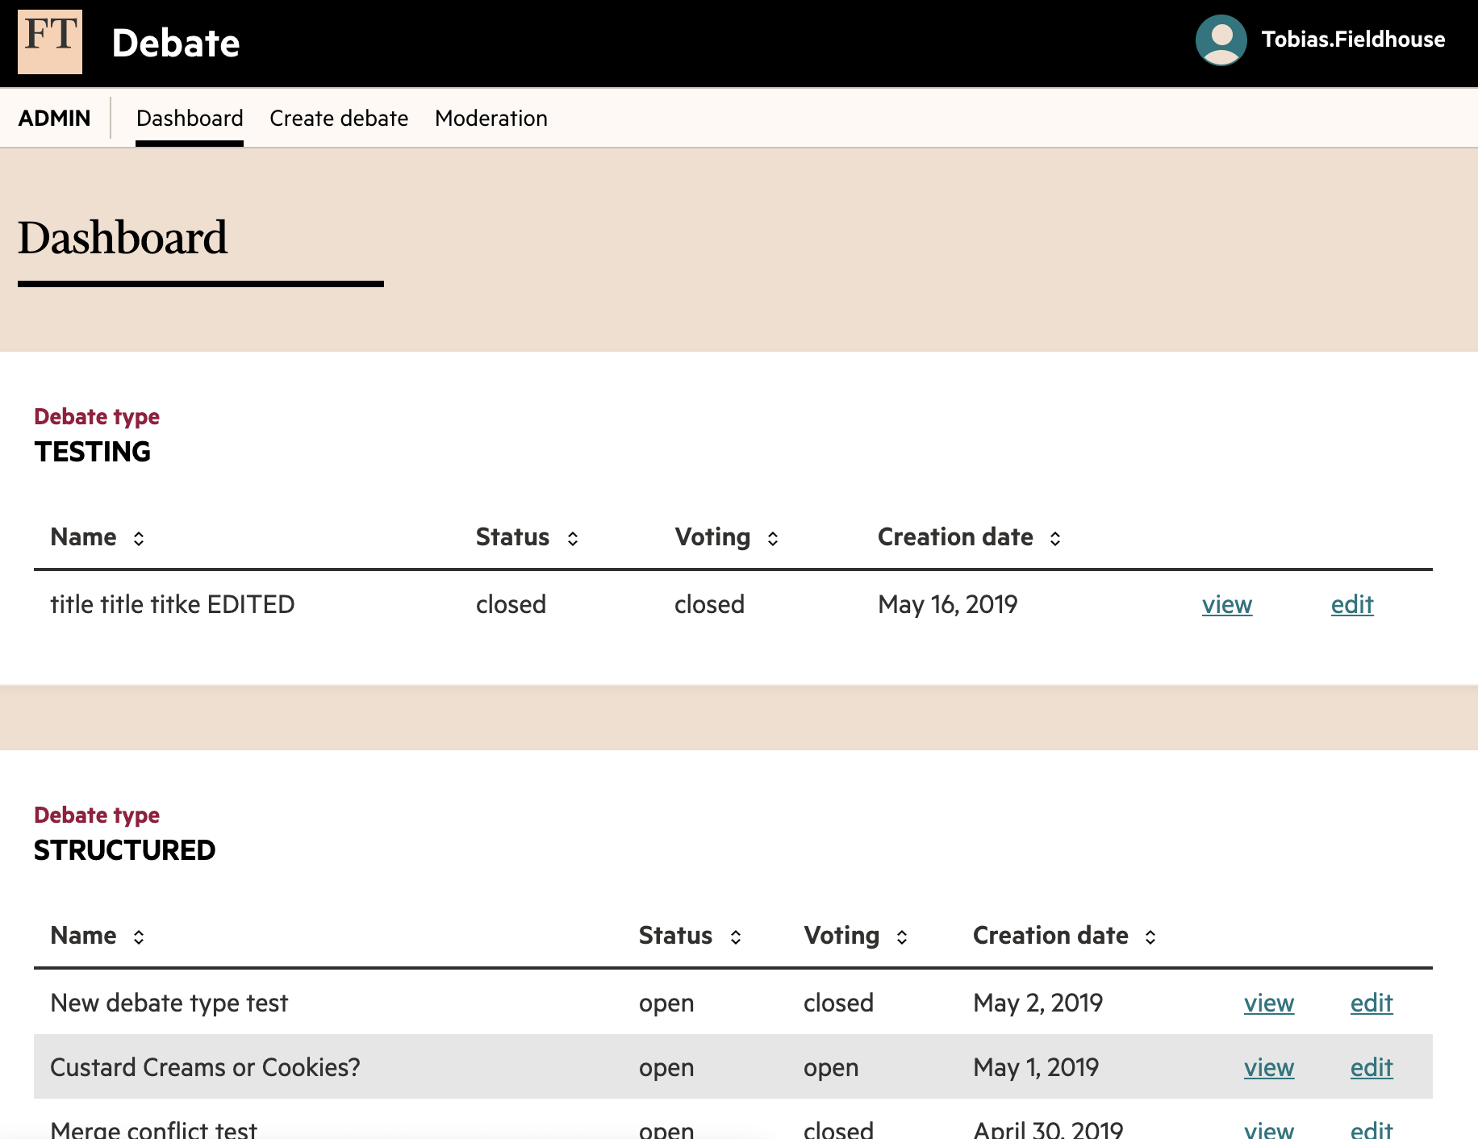Sort Structured table by Status arrows

click(x=736, y=937)
